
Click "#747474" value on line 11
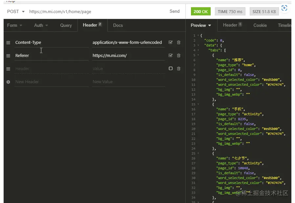pyautogui.click(x=275, y=85)
